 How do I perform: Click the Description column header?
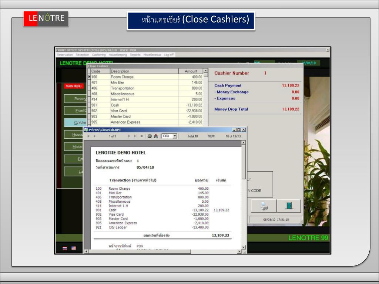[144, 71]
